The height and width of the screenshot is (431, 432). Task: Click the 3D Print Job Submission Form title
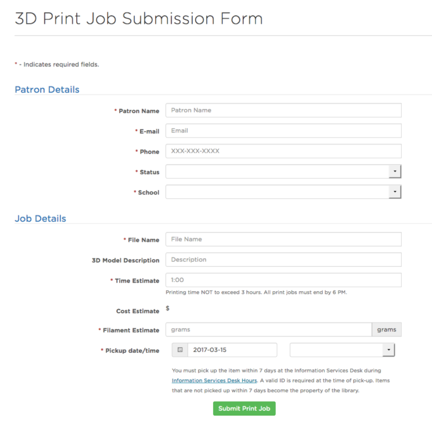point(138,19)
